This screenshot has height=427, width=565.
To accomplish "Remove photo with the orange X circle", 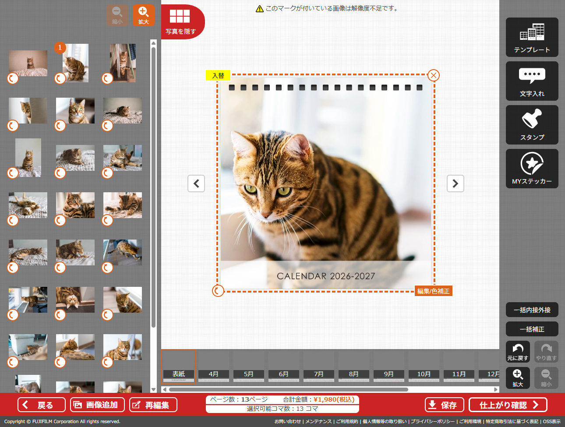I will (434, 75).
